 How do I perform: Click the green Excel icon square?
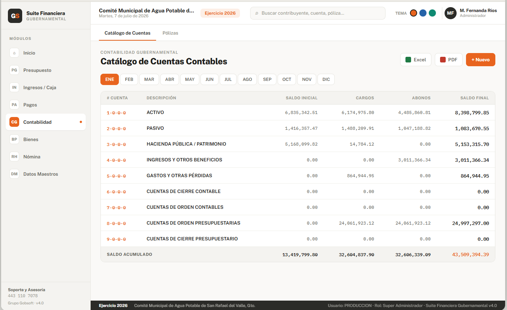pos(408,60)
